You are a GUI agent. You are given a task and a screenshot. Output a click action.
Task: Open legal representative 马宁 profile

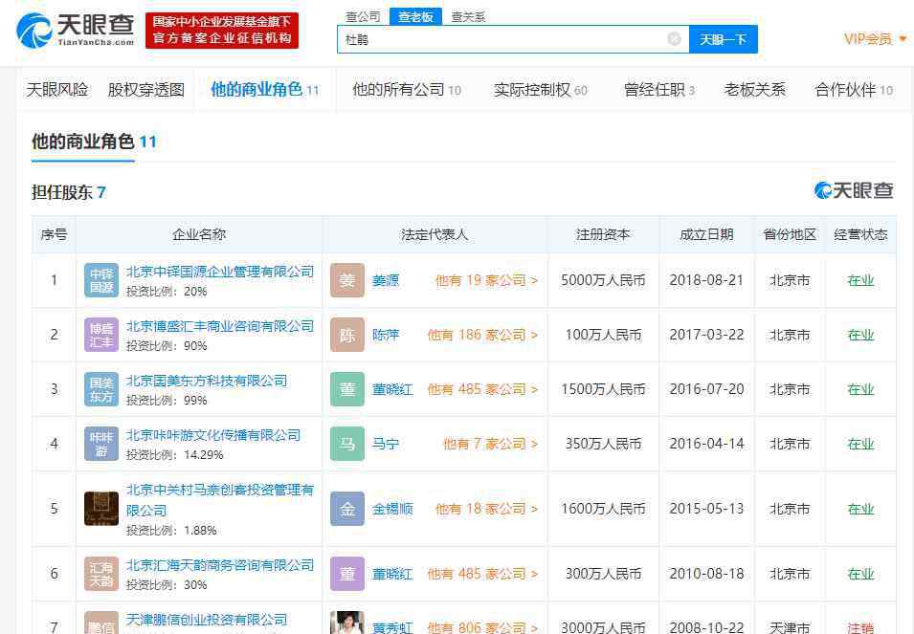click(x=386, y=445)
